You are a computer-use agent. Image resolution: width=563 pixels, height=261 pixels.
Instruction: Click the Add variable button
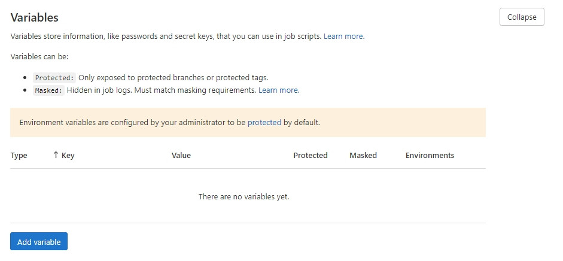39,242
